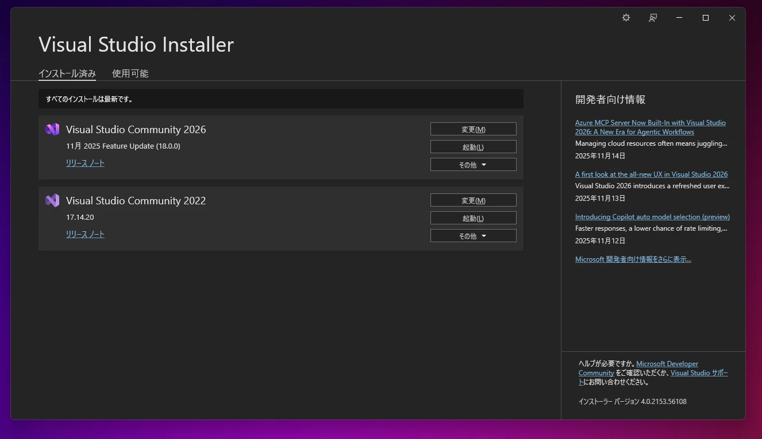Click the Visual Studio Community 2022 product icon

(x=52, y=200)
